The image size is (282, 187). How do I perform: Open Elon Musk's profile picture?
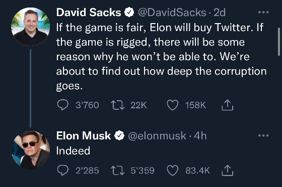click(x=30, y=150)
